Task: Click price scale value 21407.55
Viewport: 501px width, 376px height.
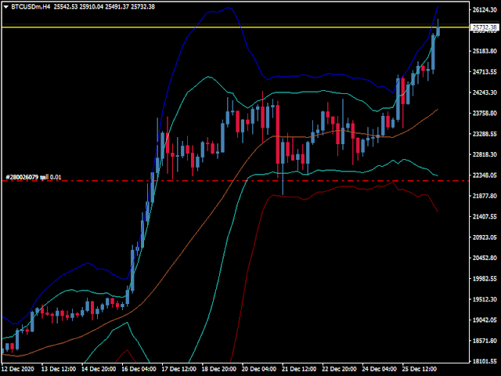Action: click(x=485, y=217)
